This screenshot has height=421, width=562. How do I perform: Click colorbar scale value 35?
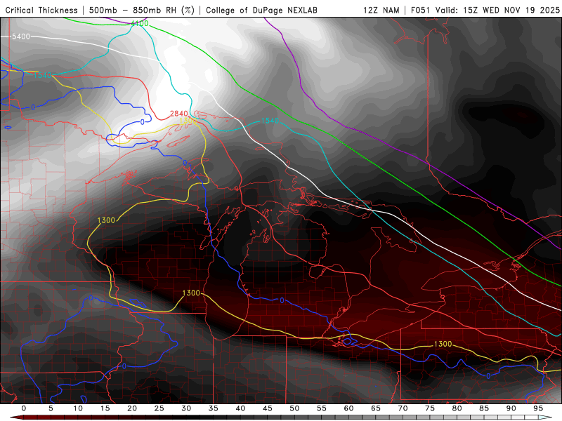[x=214, y=408]
